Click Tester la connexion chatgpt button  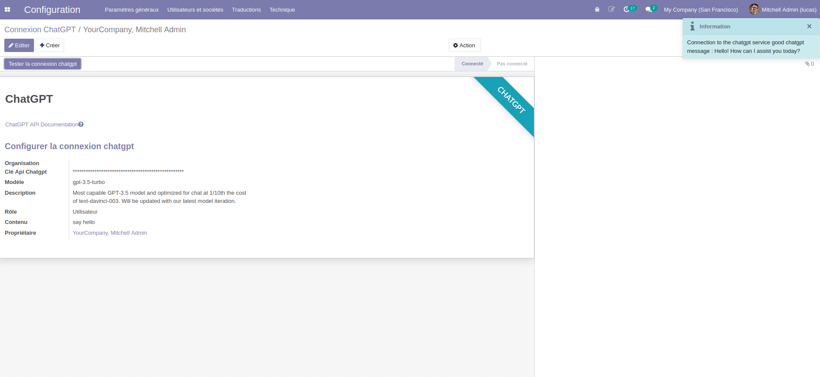tap(43, 64)
